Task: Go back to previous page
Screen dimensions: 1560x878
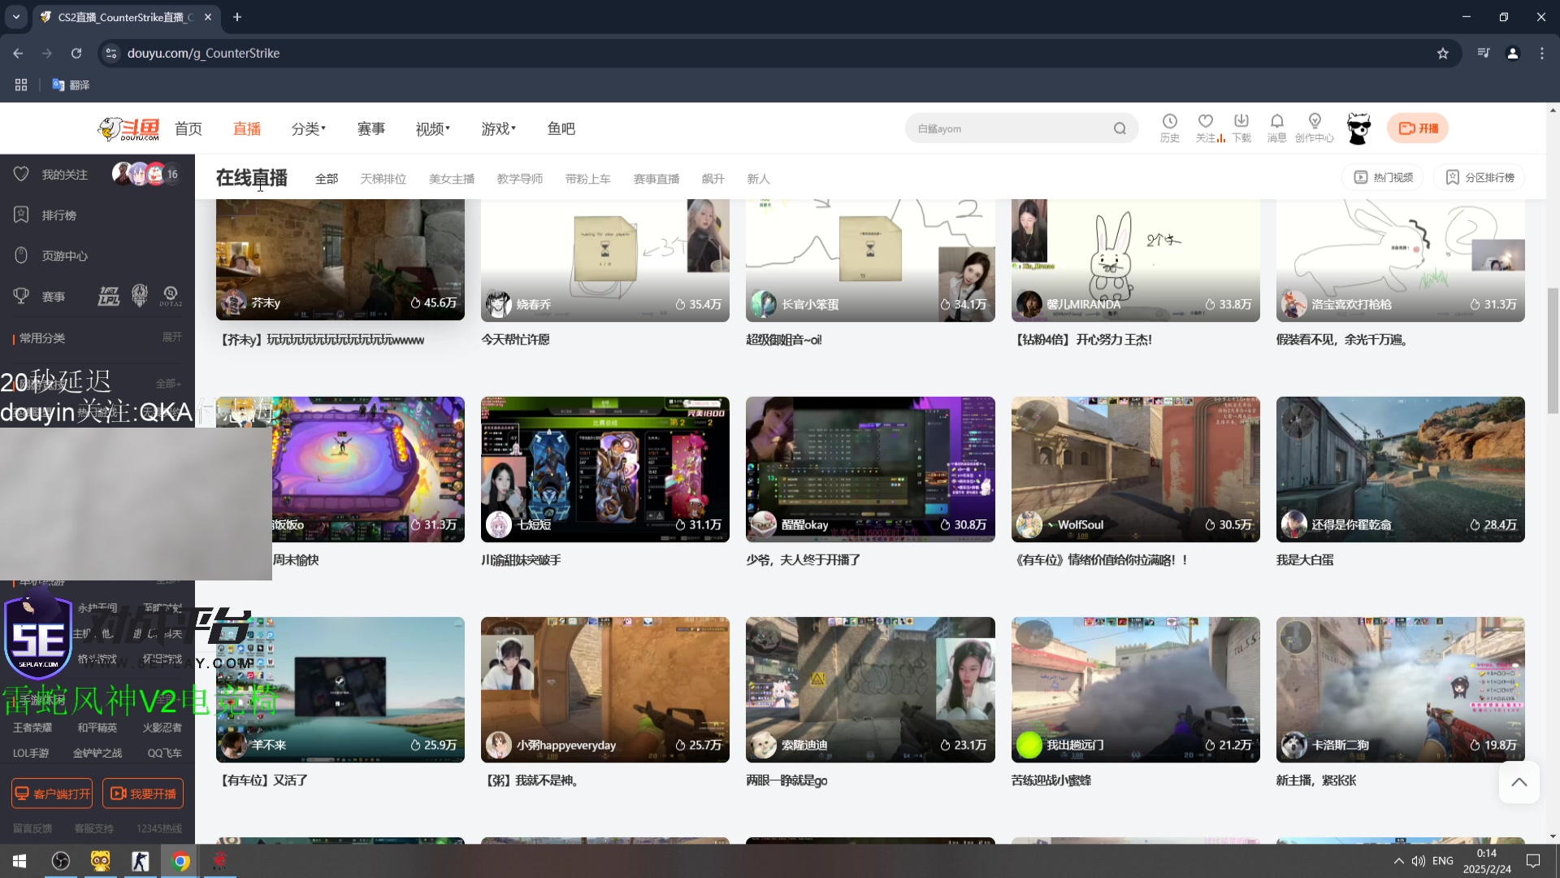Action: [18, 54]
